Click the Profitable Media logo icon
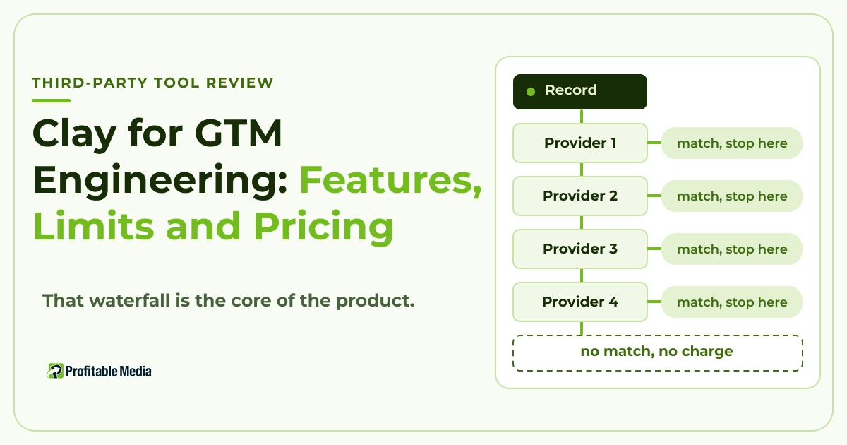 [55, 371]
